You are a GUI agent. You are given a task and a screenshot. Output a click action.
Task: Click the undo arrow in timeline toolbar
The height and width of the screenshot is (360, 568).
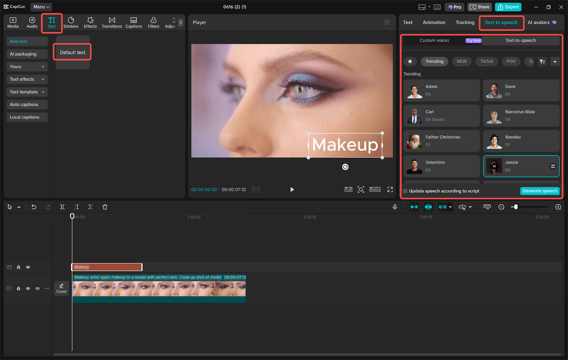(34, 207)
